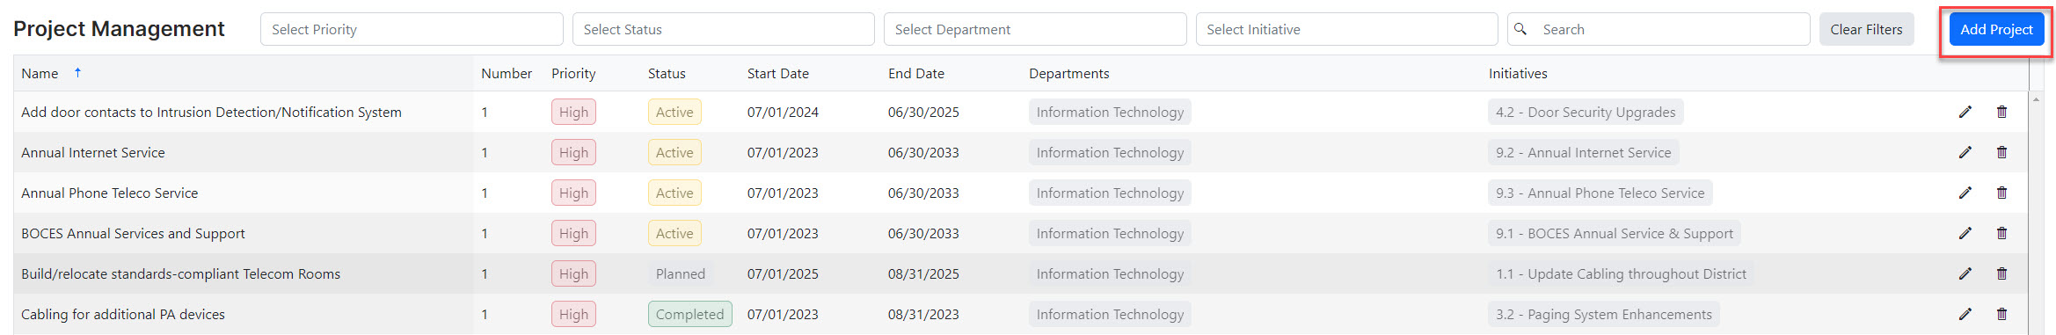This screenshot has width=2056, height=335.
Task: Focus the Search text field
Action: click(x=1671, y=29)
